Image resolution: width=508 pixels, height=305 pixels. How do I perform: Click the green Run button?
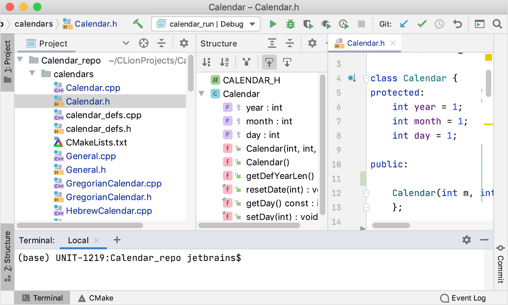273,24
